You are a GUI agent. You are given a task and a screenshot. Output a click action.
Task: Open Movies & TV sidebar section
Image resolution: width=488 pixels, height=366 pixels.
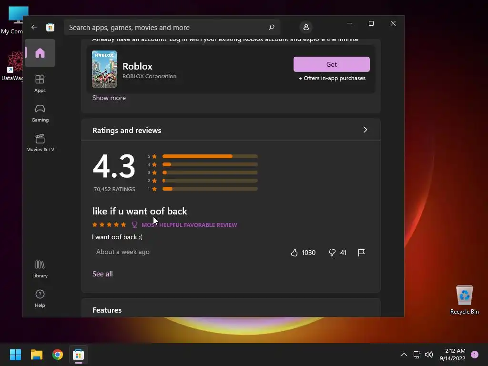[40, 143]
